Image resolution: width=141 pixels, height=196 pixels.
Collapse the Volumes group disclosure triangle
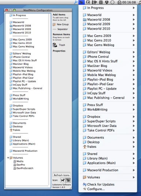point(8,158)
